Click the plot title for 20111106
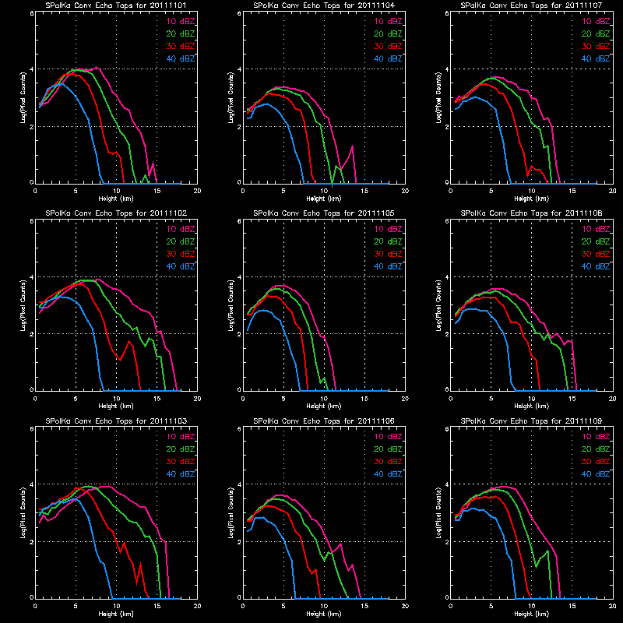This screenshot has width=623, height=623. 324,421
